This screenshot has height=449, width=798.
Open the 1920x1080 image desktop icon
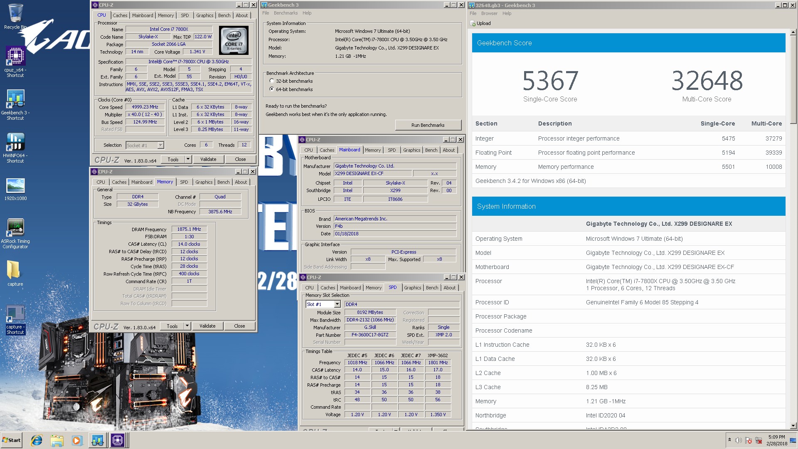15,190
